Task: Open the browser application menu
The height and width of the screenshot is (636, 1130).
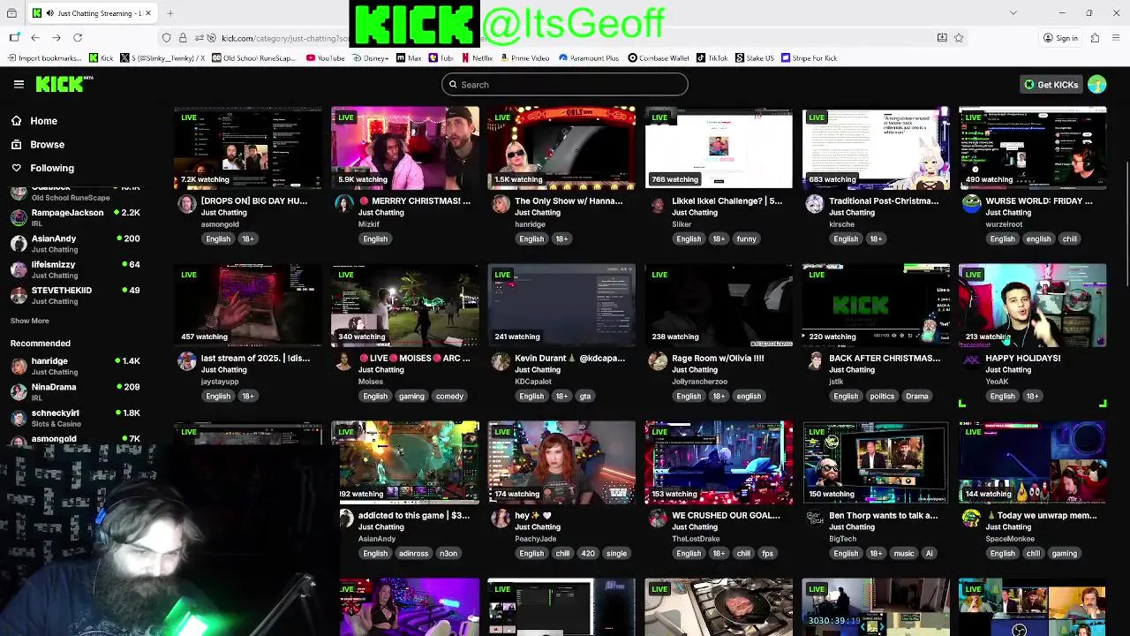Action: click(x=1115, y=37)
